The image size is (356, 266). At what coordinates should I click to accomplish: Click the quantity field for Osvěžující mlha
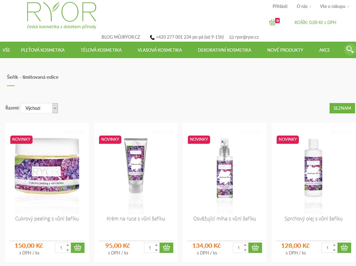(x=239, y=248)
